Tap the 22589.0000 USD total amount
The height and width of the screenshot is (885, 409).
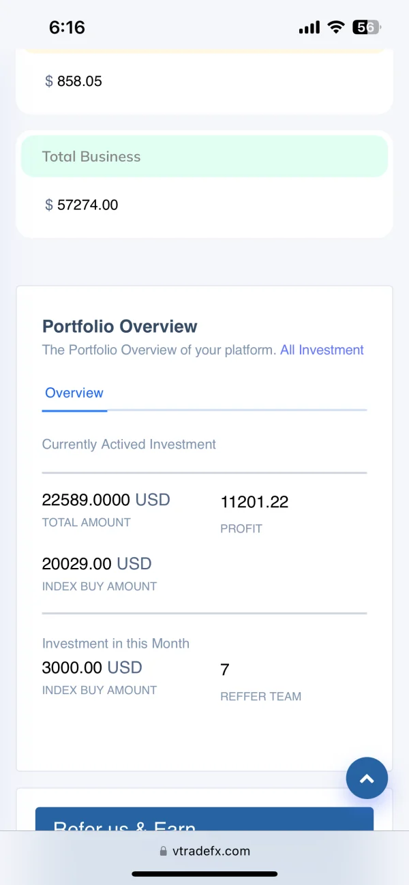[106, 500]
